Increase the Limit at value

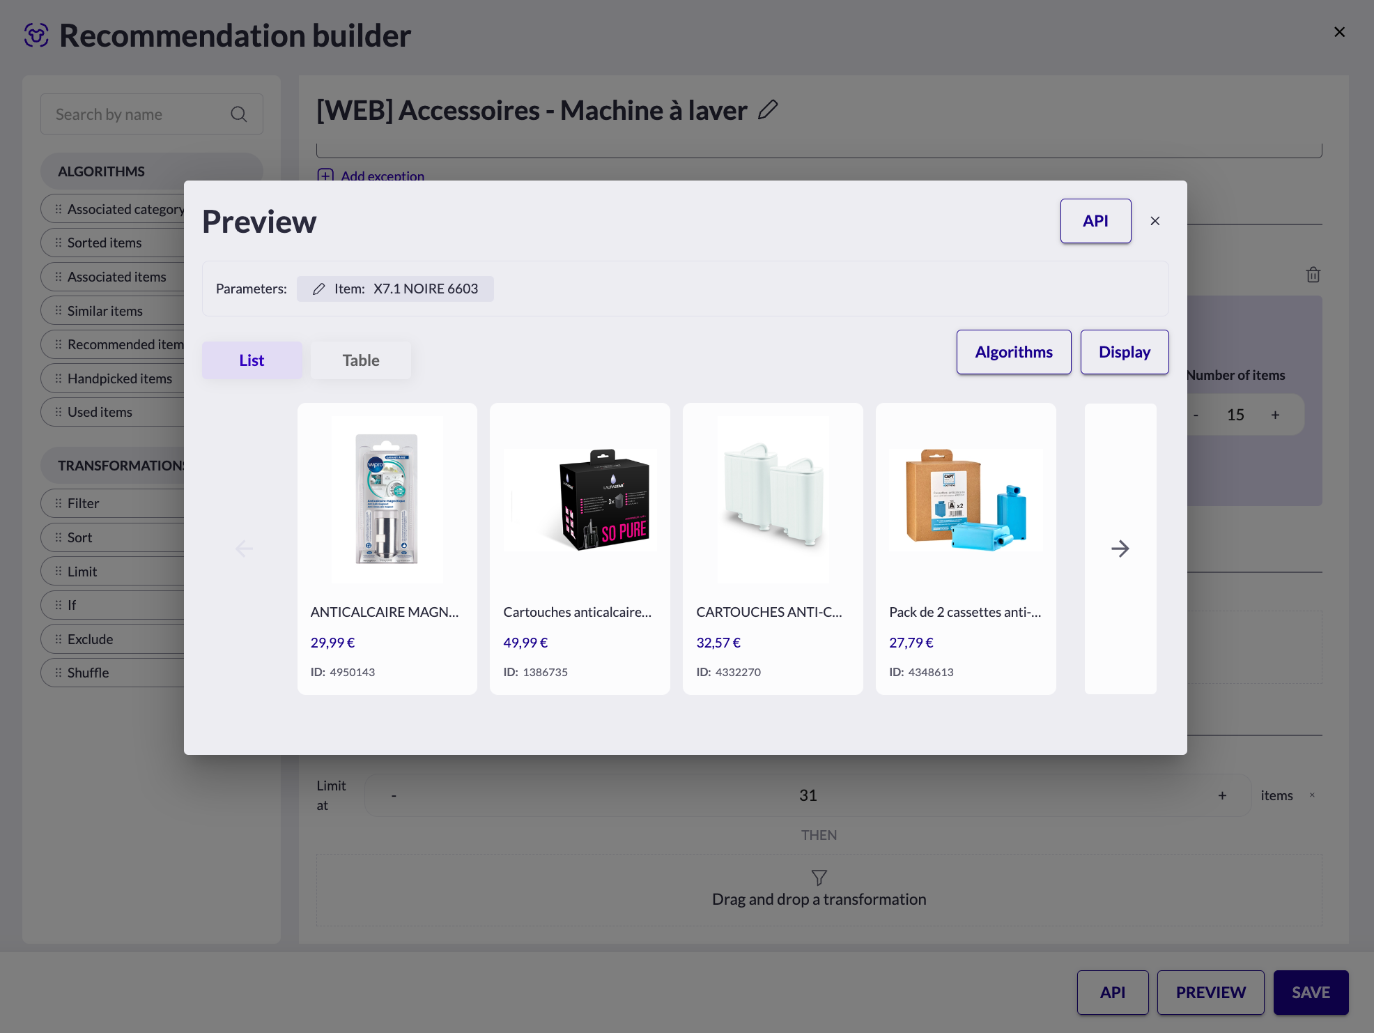click(x=1222, y=795)
